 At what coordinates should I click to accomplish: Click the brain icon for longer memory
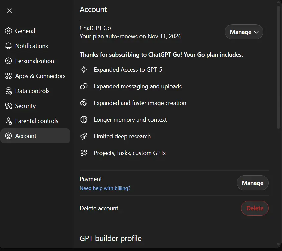coord(84,119)
